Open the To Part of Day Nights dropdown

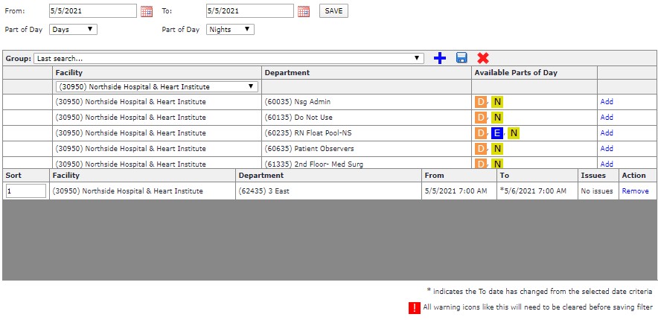coord(229,30)
